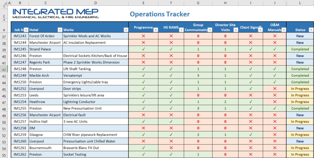Screen dimensions: 314x158
Task: Open the O&M Manuals filter dropdown
Action: [x=284, y=30]
